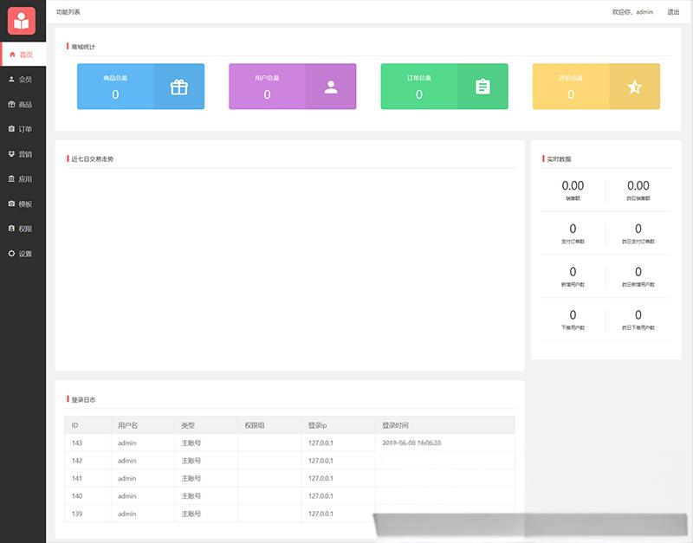The image size is (693, 543).
Task: Select the 评价总量 count on yellow card
Action: 571,94
